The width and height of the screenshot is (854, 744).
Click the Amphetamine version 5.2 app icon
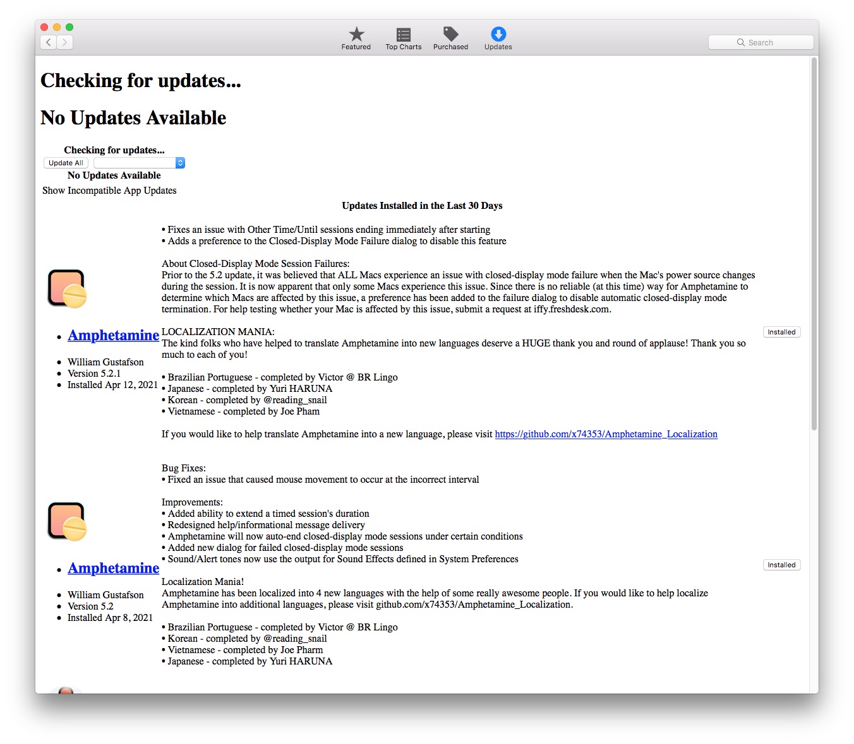[x=67, y=522]
